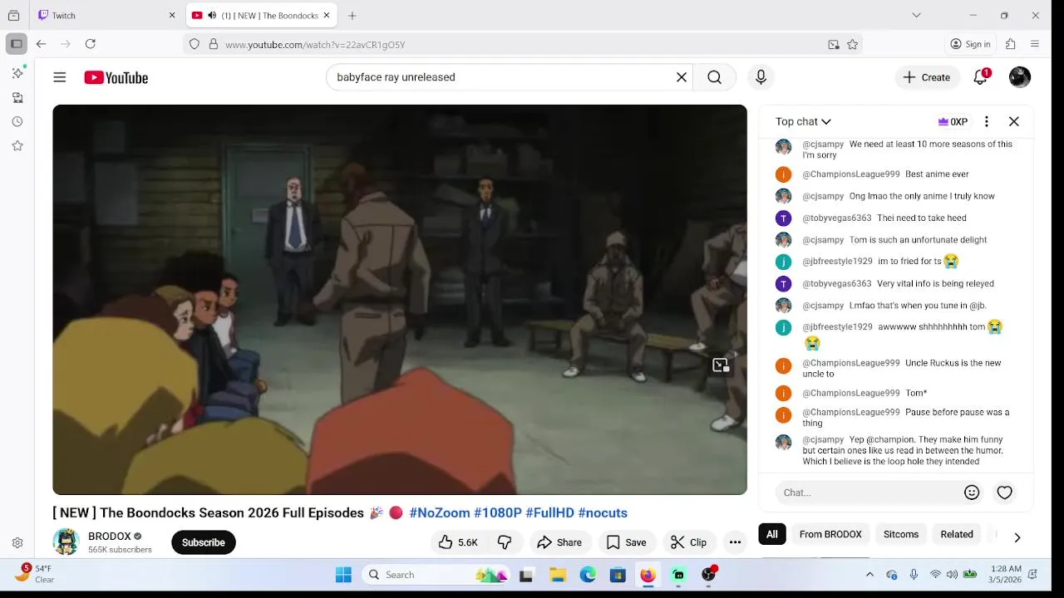Close the live chat panel
Viewport: 1064px width, 598px height.
pos(1014,121)
